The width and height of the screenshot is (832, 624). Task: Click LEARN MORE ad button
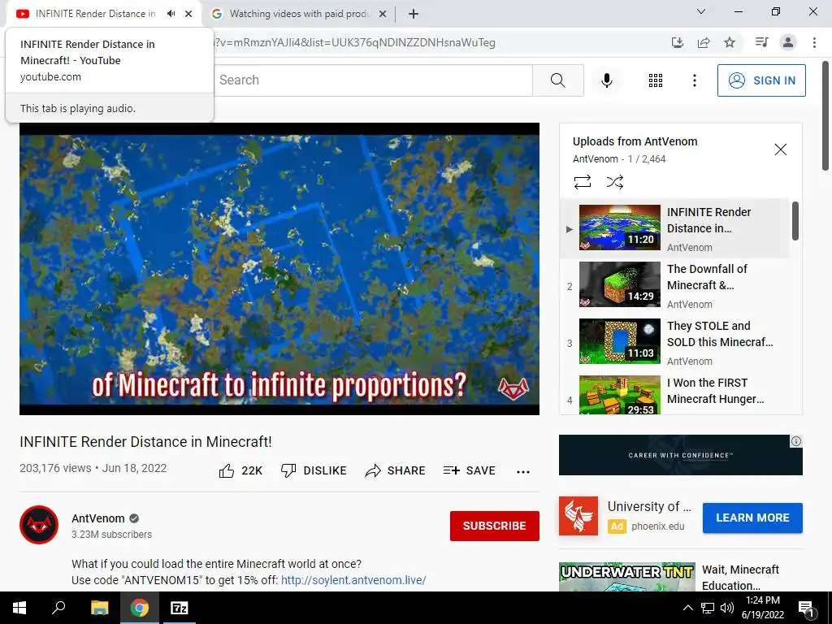tap(752, 518)
